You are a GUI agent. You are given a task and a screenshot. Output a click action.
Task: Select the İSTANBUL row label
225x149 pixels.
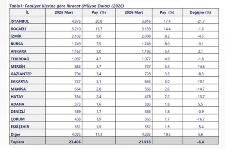pyautogui.click(x=19, y=21)
